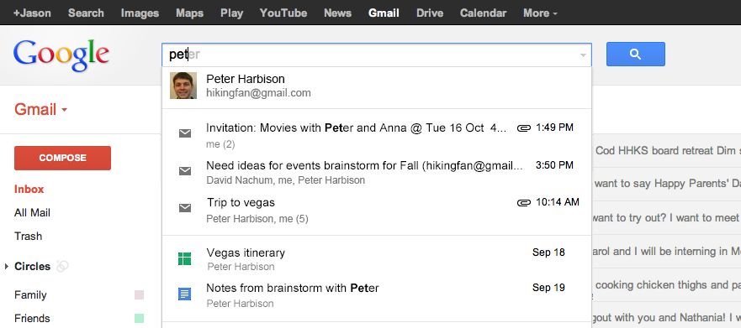Screen dimensions: 741x328
Task: Click envelope icon beside Movies invitation
Action: click(x=185, y=133)
